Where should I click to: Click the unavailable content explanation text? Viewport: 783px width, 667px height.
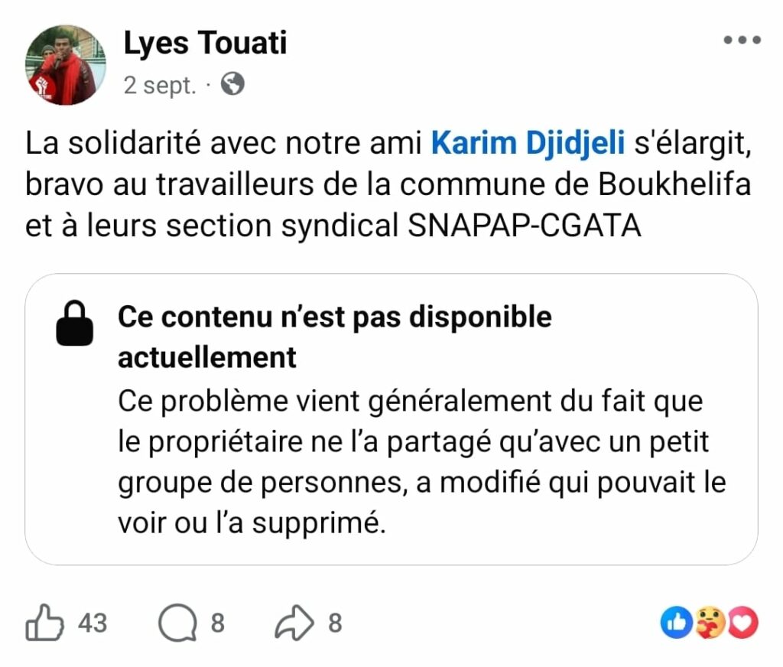(x=421, y=462)
